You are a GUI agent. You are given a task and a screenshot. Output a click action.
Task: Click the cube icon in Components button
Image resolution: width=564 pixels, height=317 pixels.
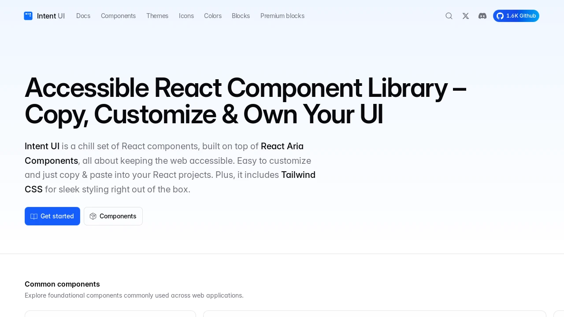(93, 216)
